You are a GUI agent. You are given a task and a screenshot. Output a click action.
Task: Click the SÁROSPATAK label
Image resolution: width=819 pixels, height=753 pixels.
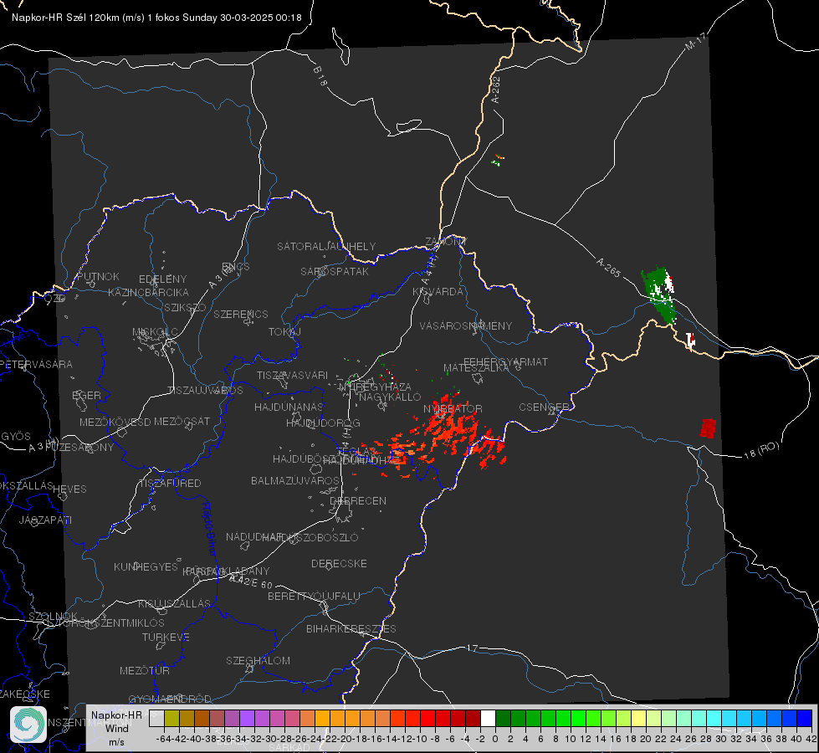(335, 271)
